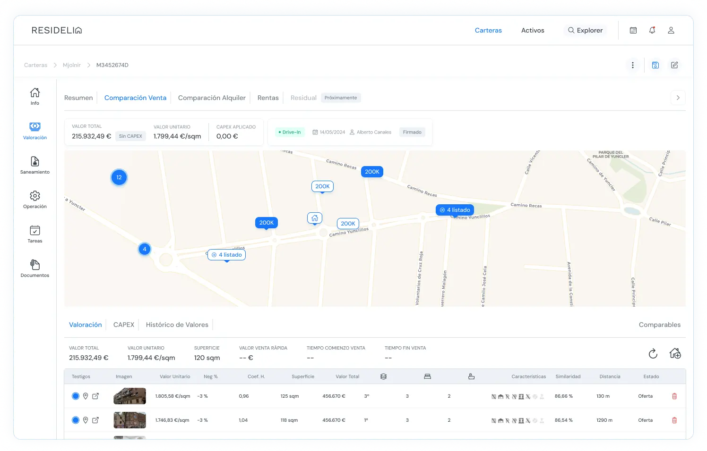This screenshot has width=707, height=451.
Task: Click the bathrooms column header icon
Action: 471,376
